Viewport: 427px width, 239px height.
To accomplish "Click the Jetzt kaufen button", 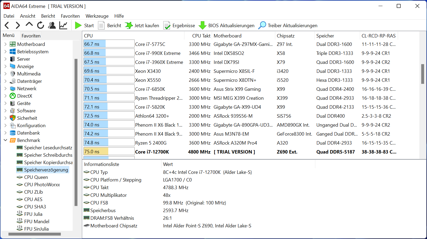I will [142, 25].
